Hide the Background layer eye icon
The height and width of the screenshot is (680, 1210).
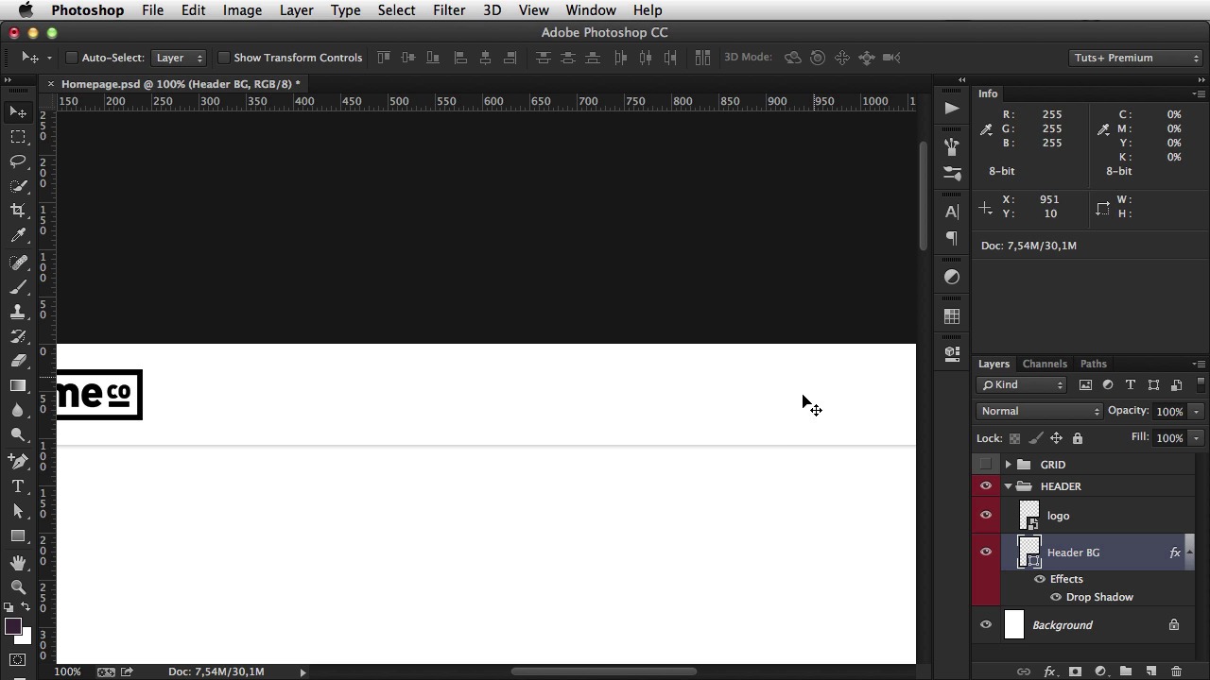coord(986,625)
